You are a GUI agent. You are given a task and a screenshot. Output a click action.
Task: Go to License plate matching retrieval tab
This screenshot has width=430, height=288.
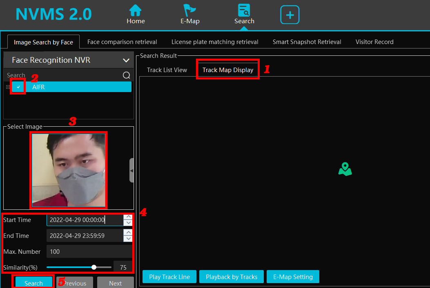[x=215, y=42]
